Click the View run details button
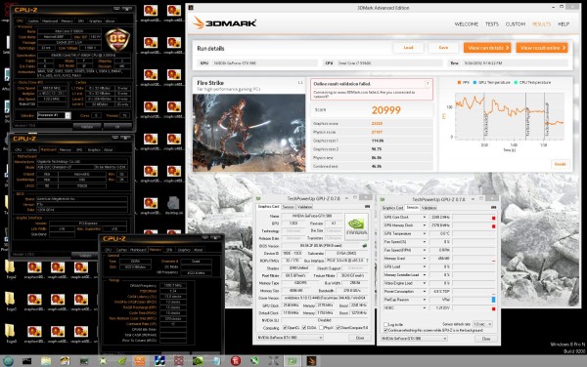This screenshot has height=367, width=587. pos(487,48)
